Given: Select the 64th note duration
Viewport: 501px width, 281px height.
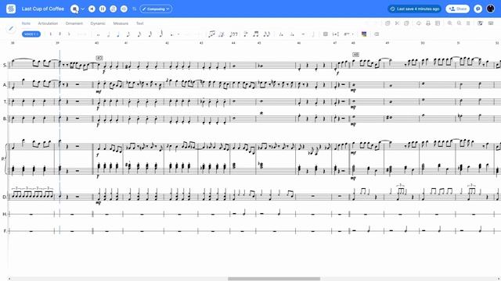Looking at the screenshot, I should coord(161,34).
